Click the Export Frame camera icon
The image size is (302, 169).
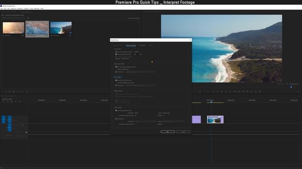click(x=243, y=92)
